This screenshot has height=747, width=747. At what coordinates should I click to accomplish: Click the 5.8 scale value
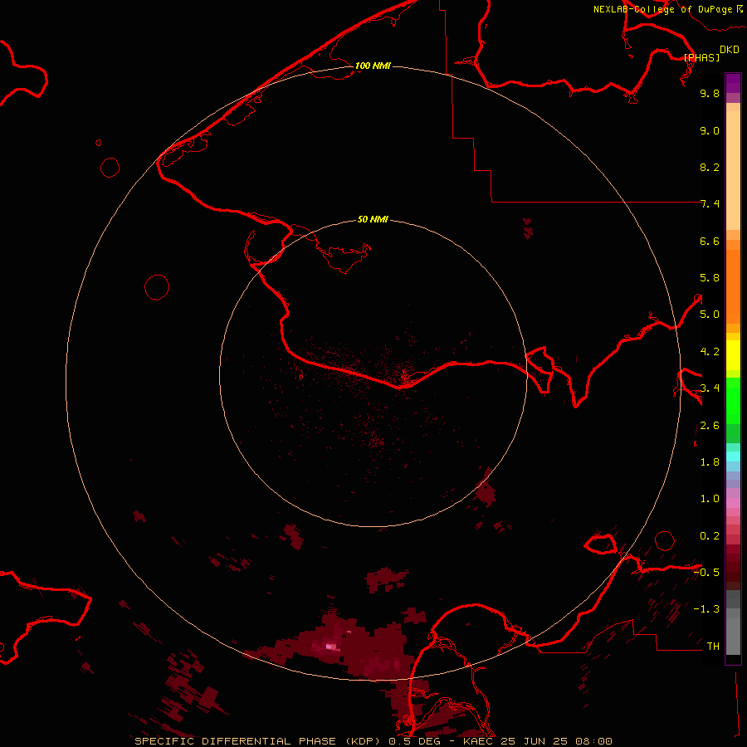pos(710,278)
